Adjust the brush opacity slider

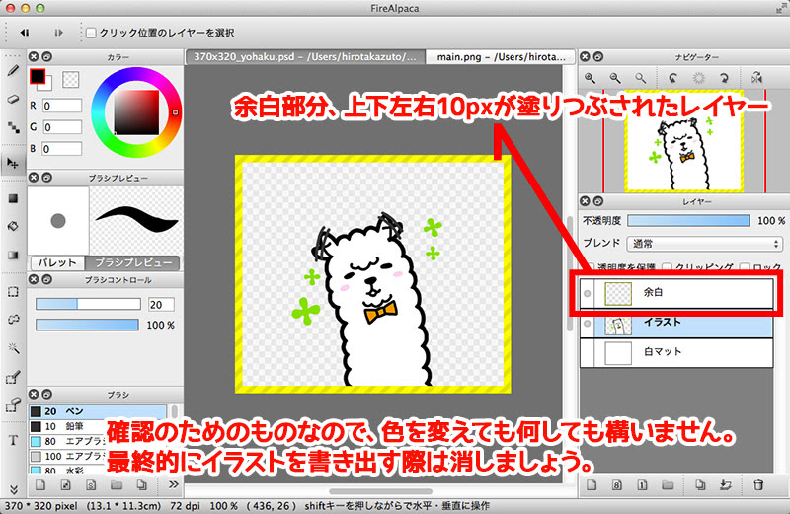tap(87, 326)
